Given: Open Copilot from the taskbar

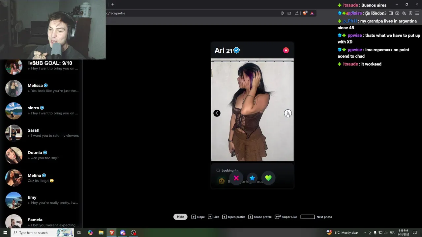Looking at the screenshot, I should [x=90, y=233].
